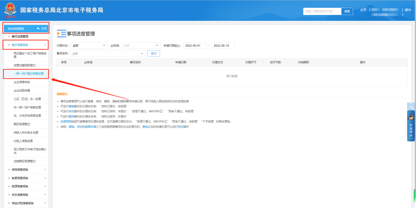Screen dimensions: 416x208
Task: Click the user avatar icon on right edge
Action: click(411, 107)
